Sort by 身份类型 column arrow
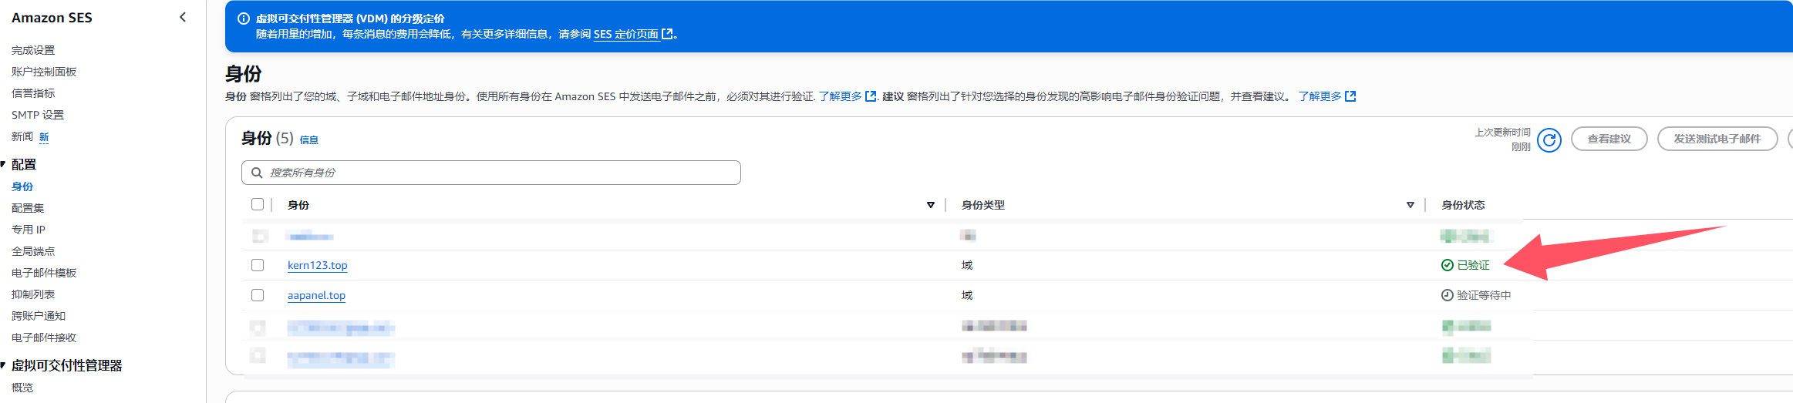 1410,205
